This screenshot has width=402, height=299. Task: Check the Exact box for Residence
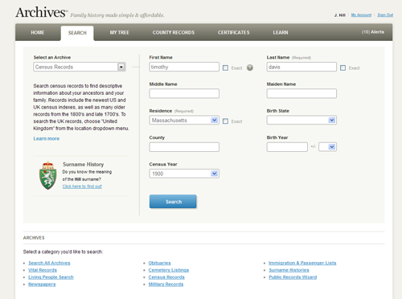click(225, 121)
